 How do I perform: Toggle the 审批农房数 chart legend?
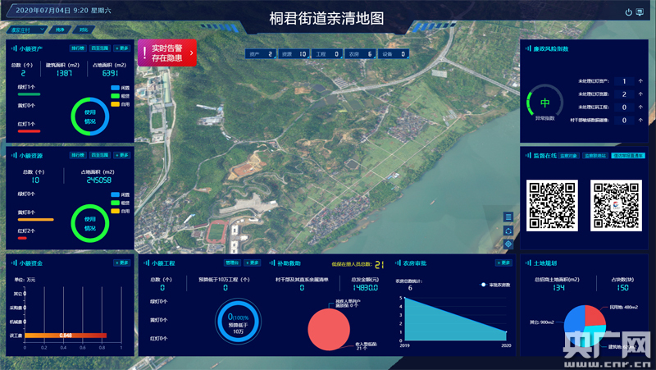click(495, 285)
